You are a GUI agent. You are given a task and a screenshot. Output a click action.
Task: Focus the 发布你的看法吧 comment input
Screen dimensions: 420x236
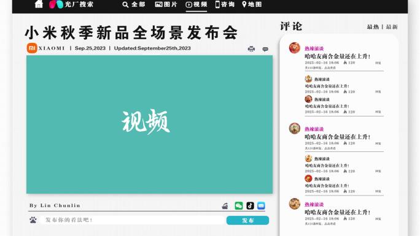pyautogui.click(x=133, y=220)
